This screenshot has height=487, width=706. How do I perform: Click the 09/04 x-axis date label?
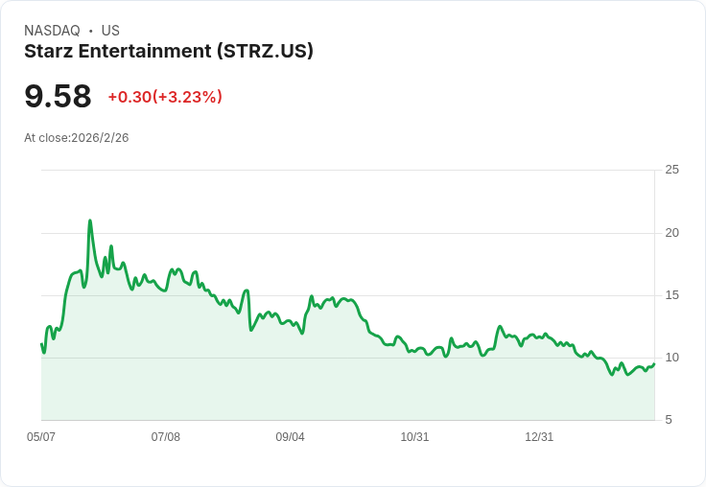click(290, 437)
